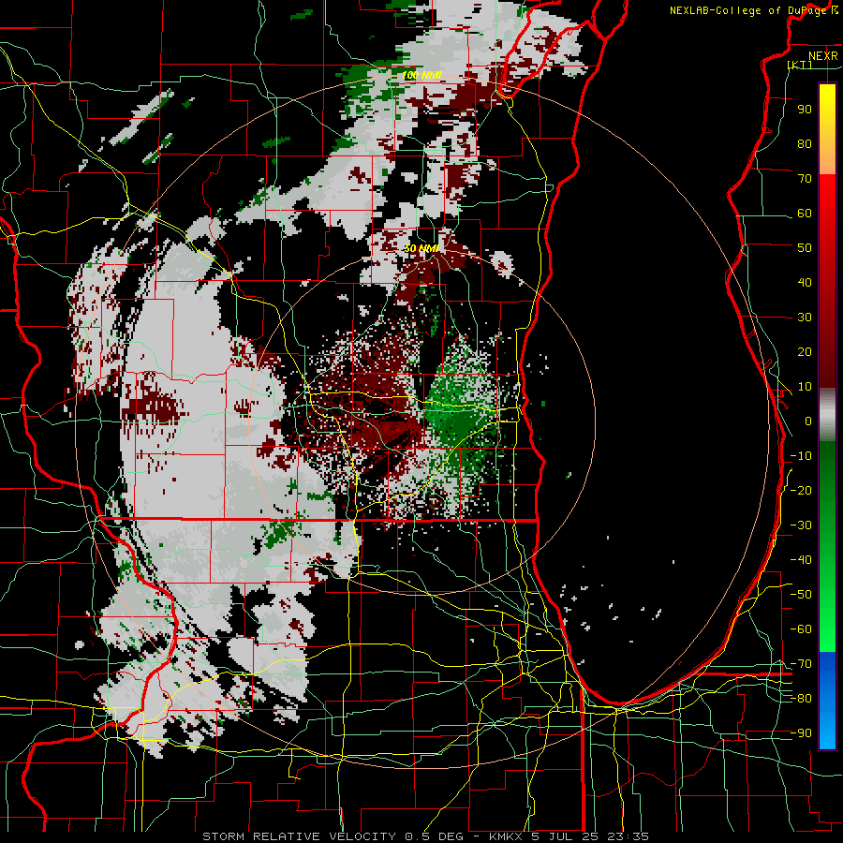Click the -60 value on velocity scale

click(x=801, y=629)
